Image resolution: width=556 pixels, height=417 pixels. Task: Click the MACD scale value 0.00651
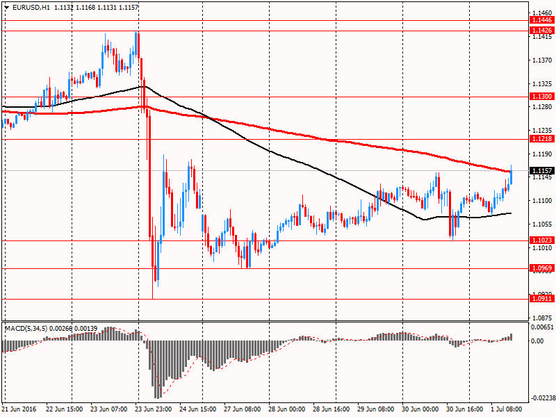[x=542, y=327]
